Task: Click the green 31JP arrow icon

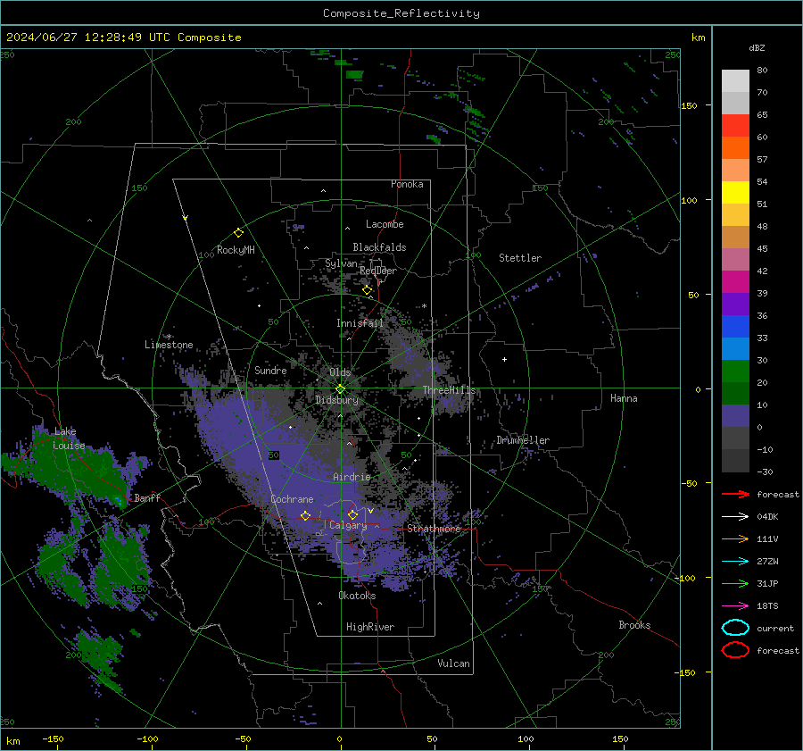Action: [735, 583]
